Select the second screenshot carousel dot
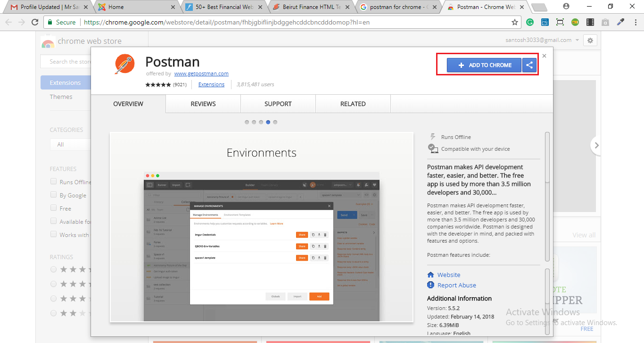The height and width of the screenshot is (343, 644). pyautogui.click(x=254, y=122)
